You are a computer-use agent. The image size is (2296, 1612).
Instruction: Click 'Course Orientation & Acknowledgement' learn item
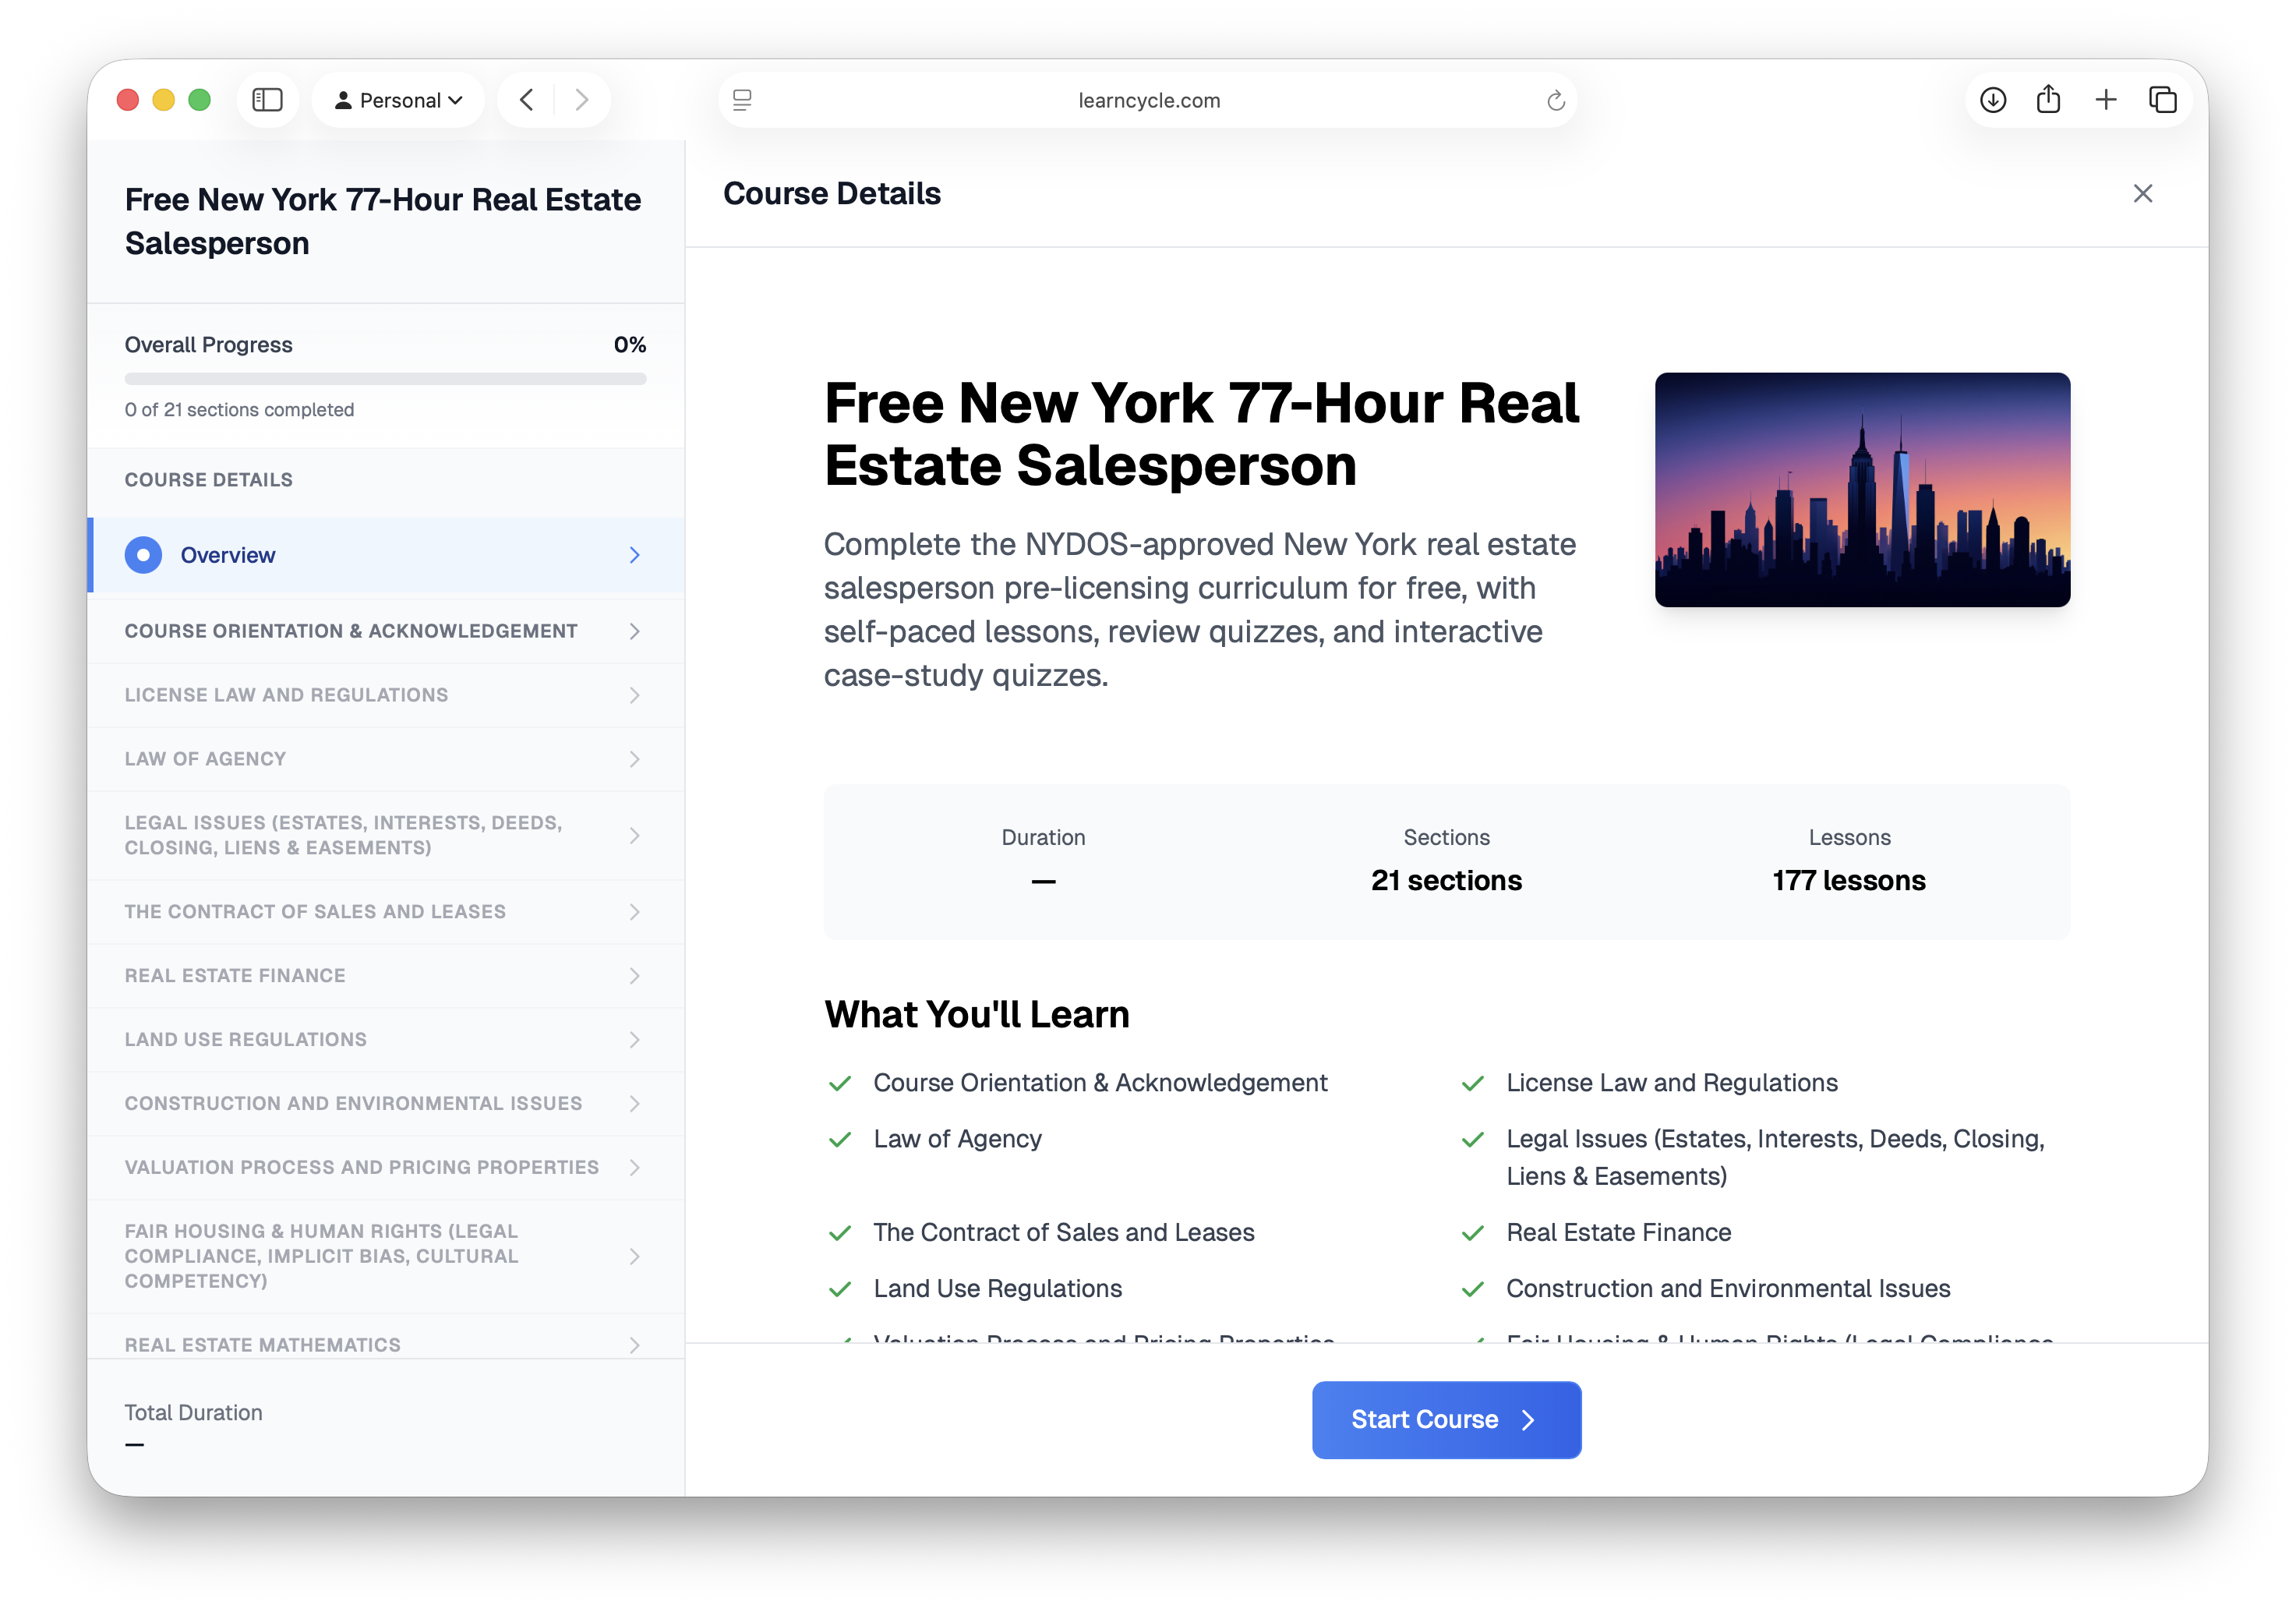pyautogui.click(x=1100, y=1082)
